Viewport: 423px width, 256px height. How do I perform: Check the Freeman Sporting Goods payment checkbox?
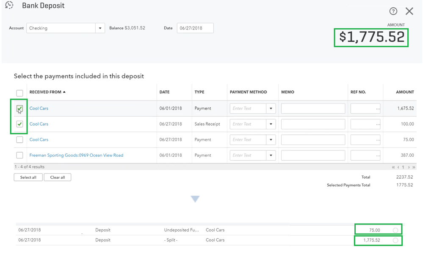[19, 155]
